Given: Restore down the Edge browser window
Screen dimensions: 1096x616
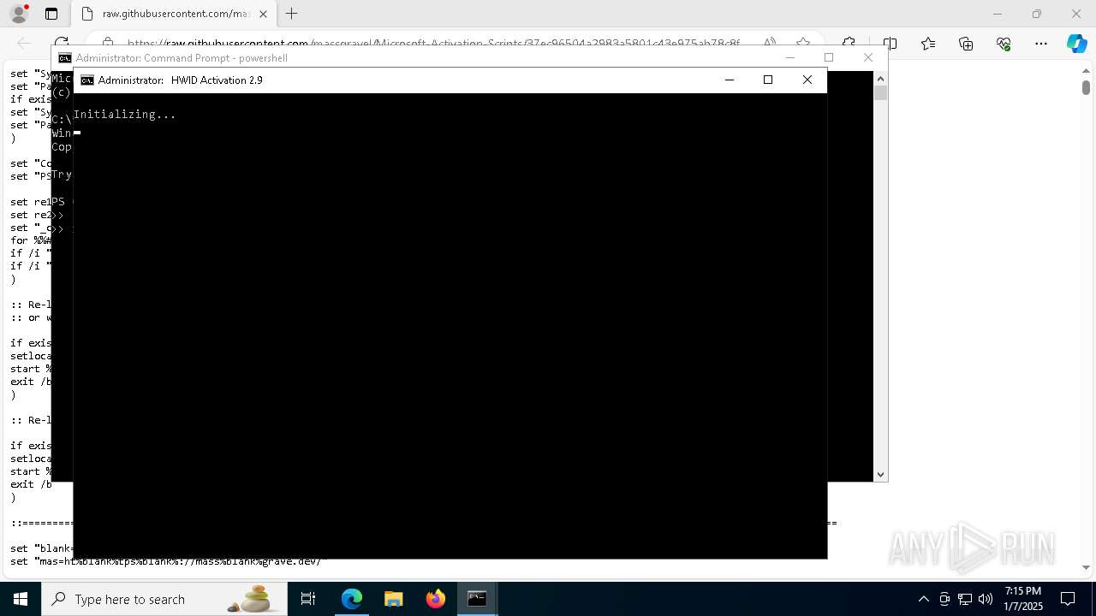Looking at the screenshot, I should tap(1037, 14).
